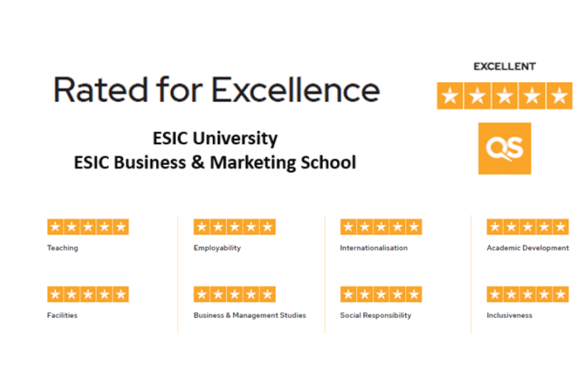Image resolution: width=576 pixels, height=385 pixels.
Task: Select the Social Responsibility label
Action: point(376,316)
